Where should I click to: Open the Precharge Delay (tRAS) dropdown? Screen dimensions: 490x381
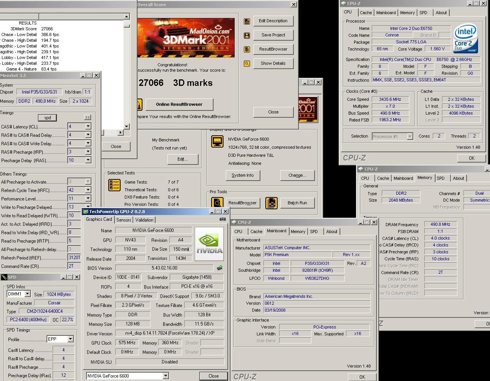(88, 160)
